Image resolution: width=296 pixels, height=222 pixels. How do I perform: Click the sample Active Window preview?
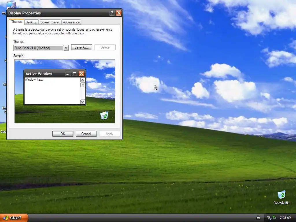pos(55,87)
